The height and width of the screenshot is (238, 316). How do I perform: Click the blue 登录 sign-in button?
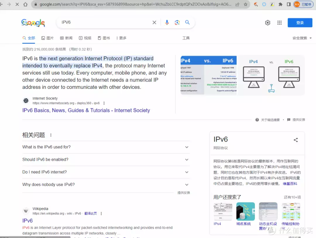point(300,23)
